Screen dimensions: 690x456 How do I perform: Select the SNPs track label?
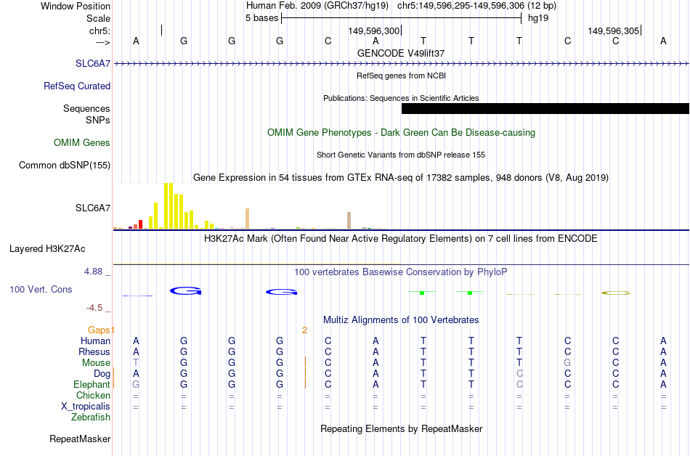(98, 120)
